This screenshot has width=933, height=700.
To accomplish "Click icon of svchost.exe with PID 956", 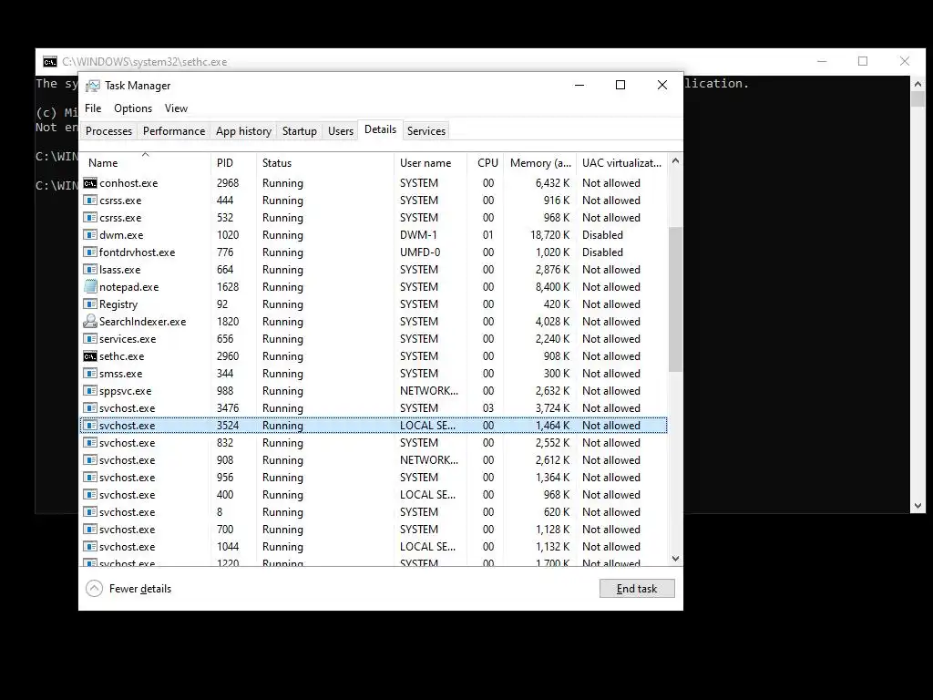I will [90, 478].
